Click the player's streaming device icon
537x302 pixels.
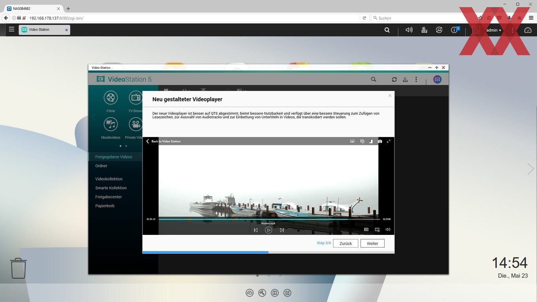click(x=352, y=141)
